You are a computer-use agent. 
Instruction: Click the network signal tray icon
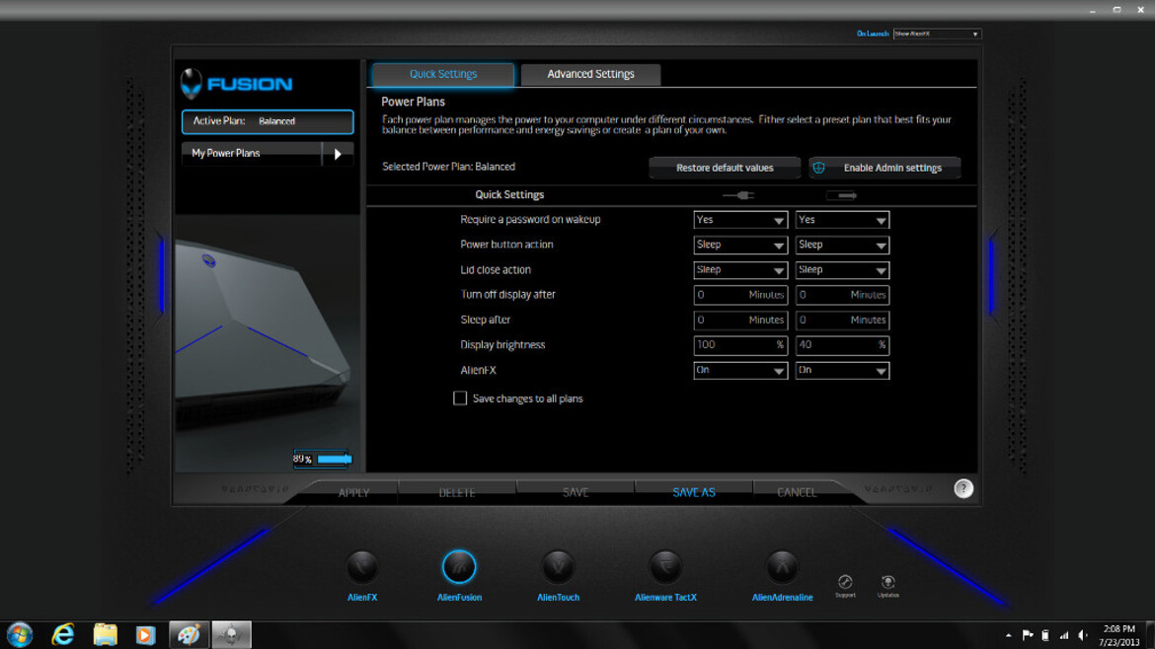point(1063,635)
